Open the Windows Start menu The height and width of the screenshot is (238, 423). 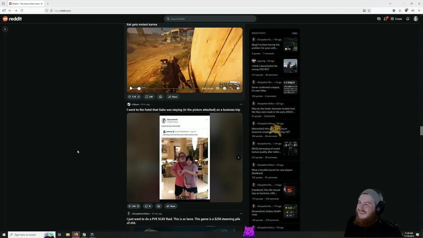[x=4, y=235]
